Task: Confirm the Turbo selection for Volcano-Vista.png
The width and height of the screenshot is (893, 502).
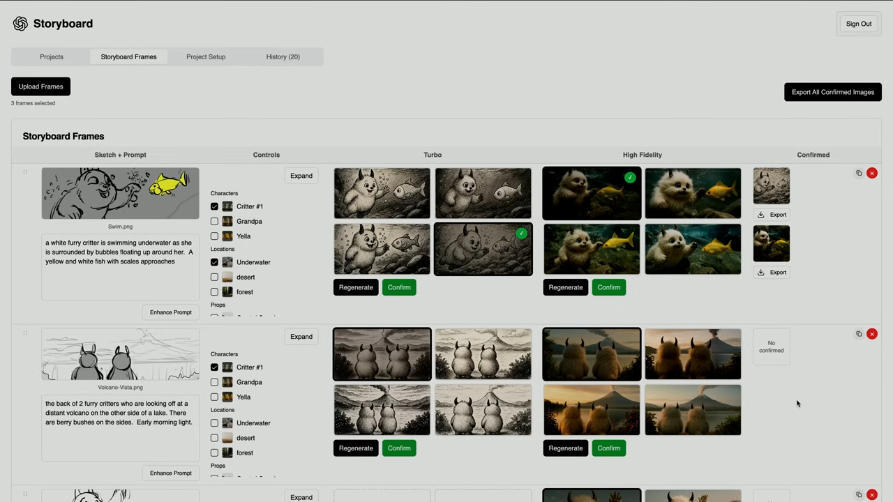Action: [x=399, y=448]
